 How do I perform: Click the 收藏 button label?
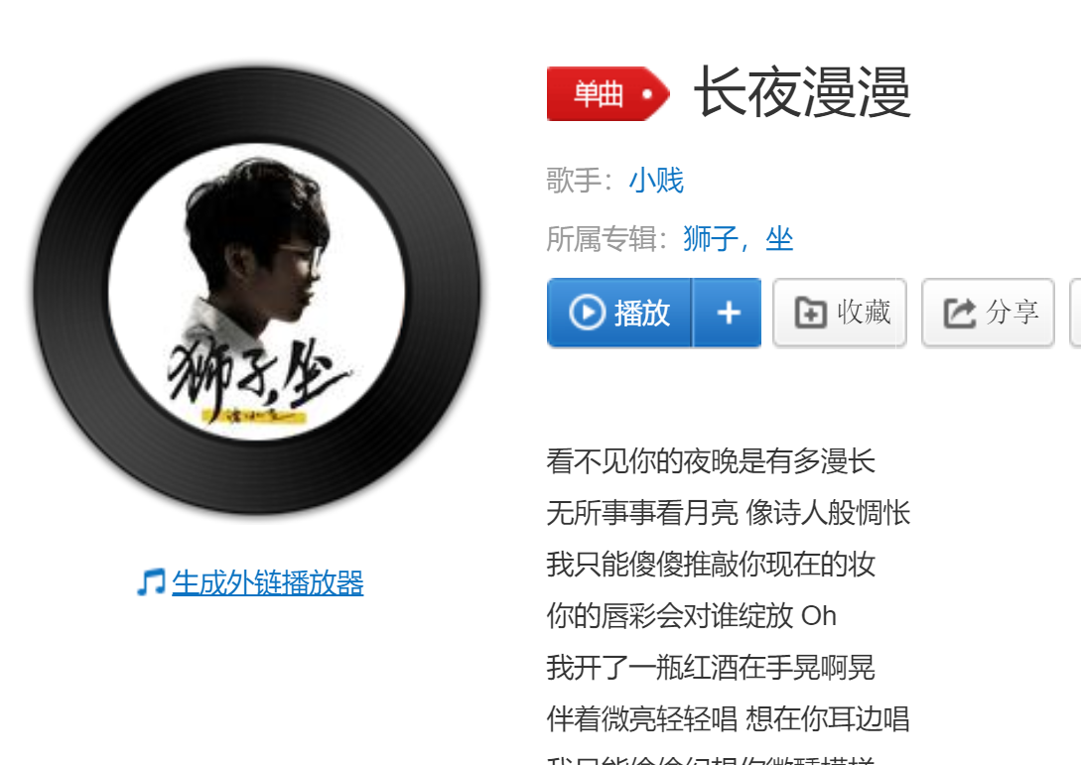click(x=864, y=313)
